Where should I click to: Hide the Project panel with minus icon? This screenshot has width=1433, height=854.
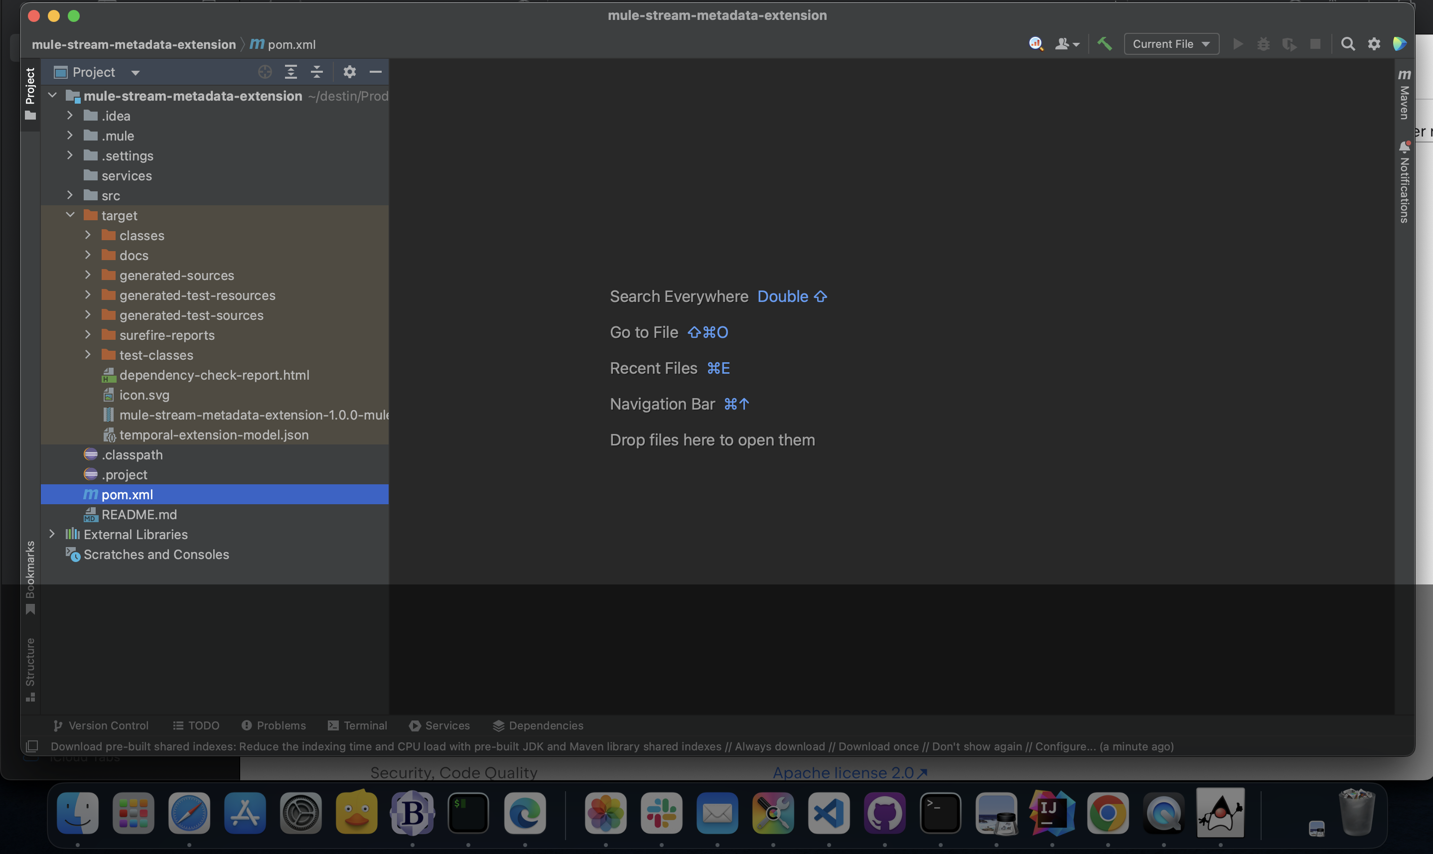375,72
